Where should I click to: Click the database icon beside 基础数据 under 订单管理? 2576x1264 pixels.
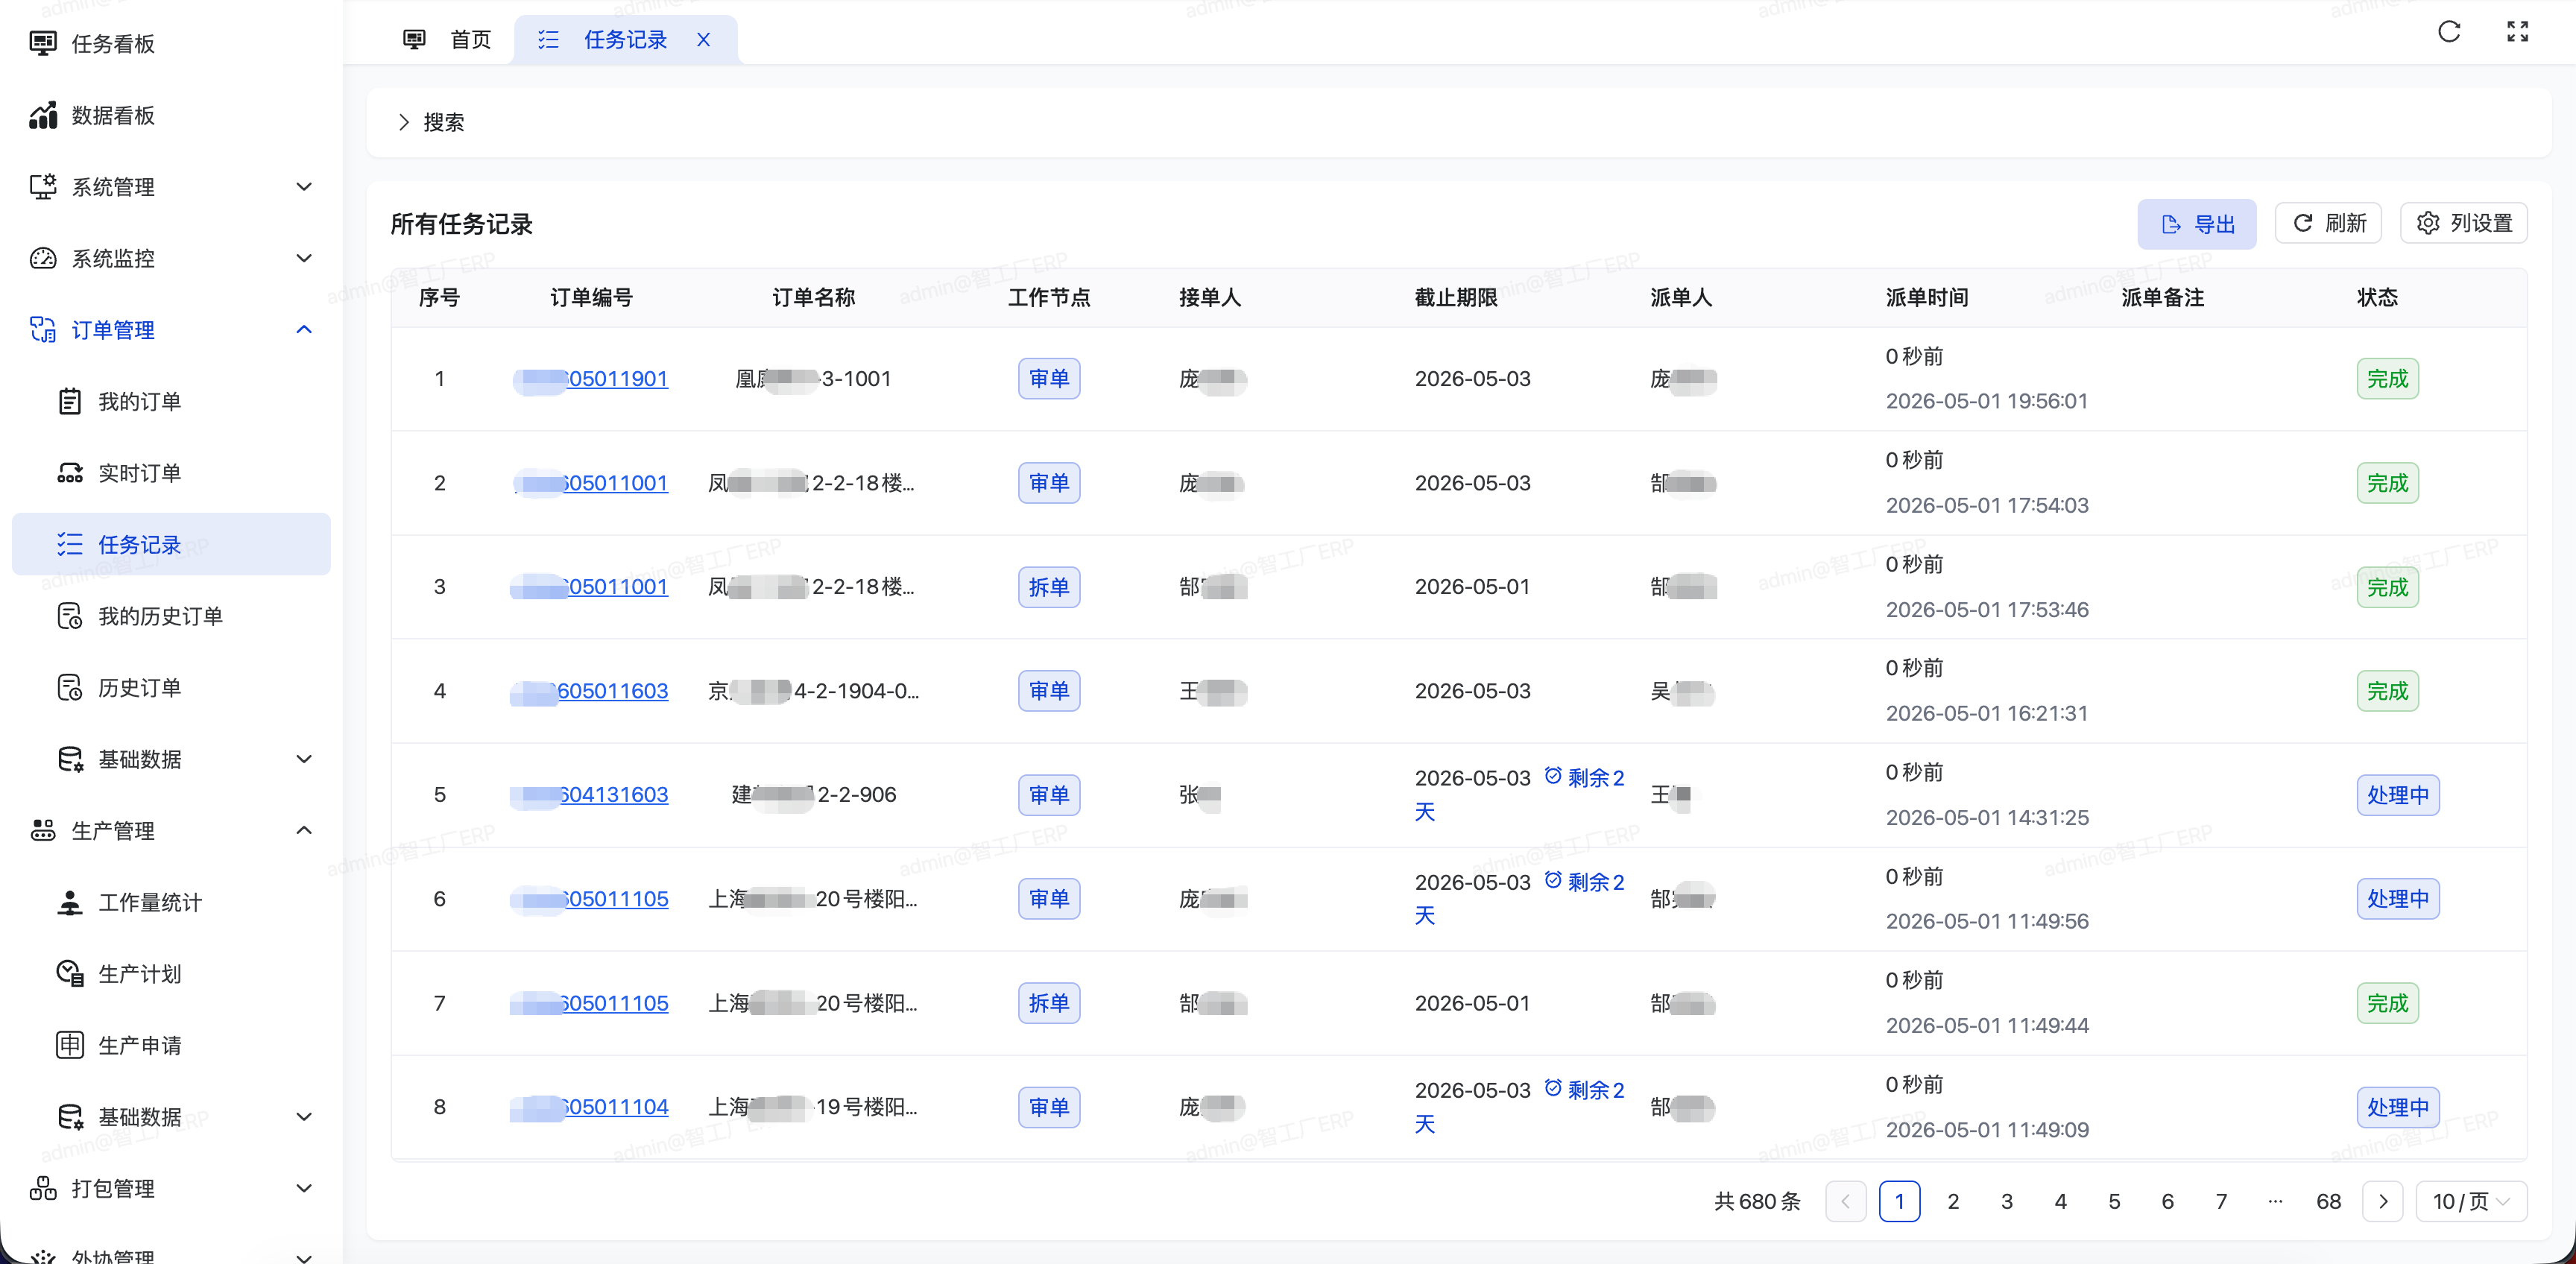(x=69, y=759)
